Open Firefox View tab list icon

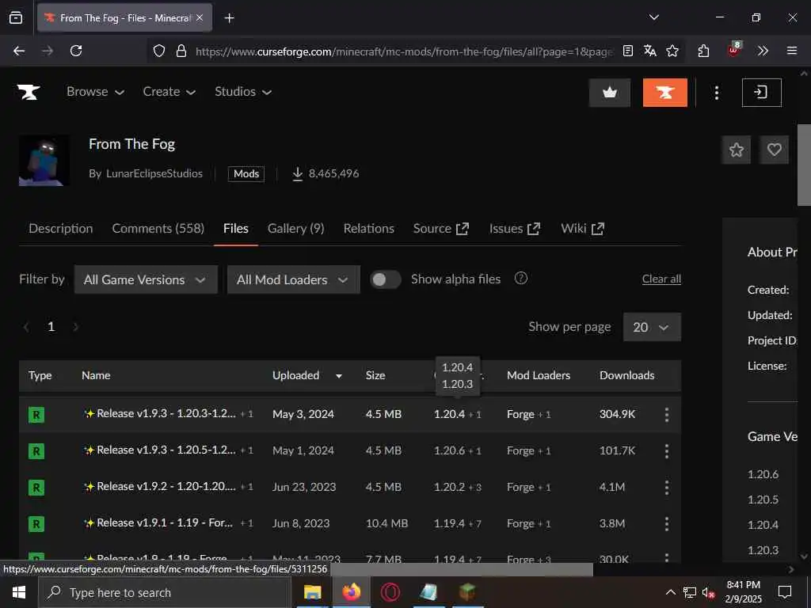click(x=16, y=18)
